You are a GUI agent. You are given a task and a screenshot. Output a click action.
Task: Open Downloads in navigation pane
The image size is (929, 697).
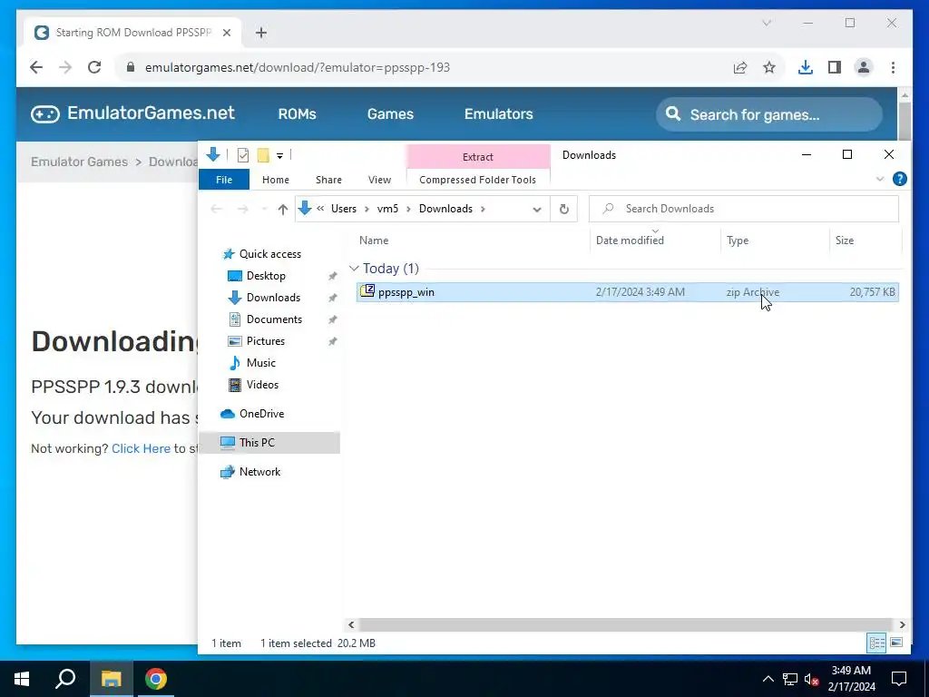[x=273, y=298]
